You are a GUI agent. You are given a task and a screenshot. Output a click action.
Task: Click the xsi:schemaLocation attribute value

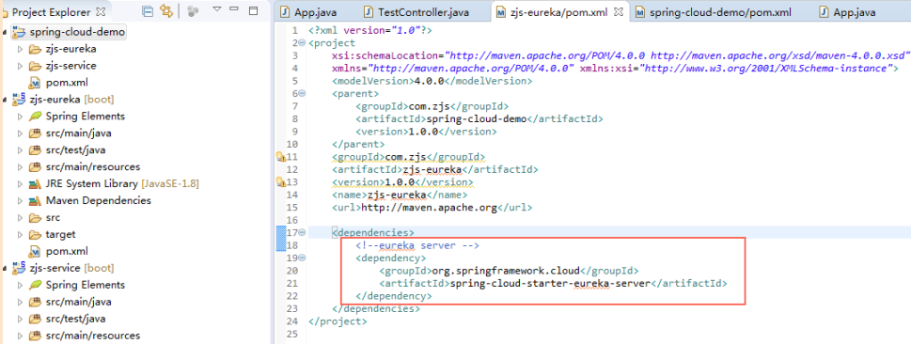tap(676, 55)
